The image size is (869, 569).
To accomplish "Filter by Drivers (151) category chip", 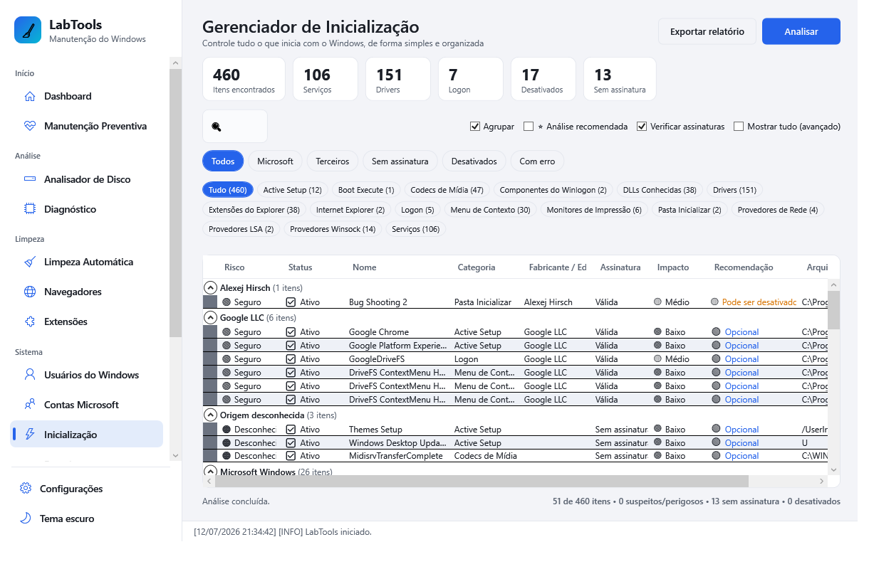I will (734, 190).
